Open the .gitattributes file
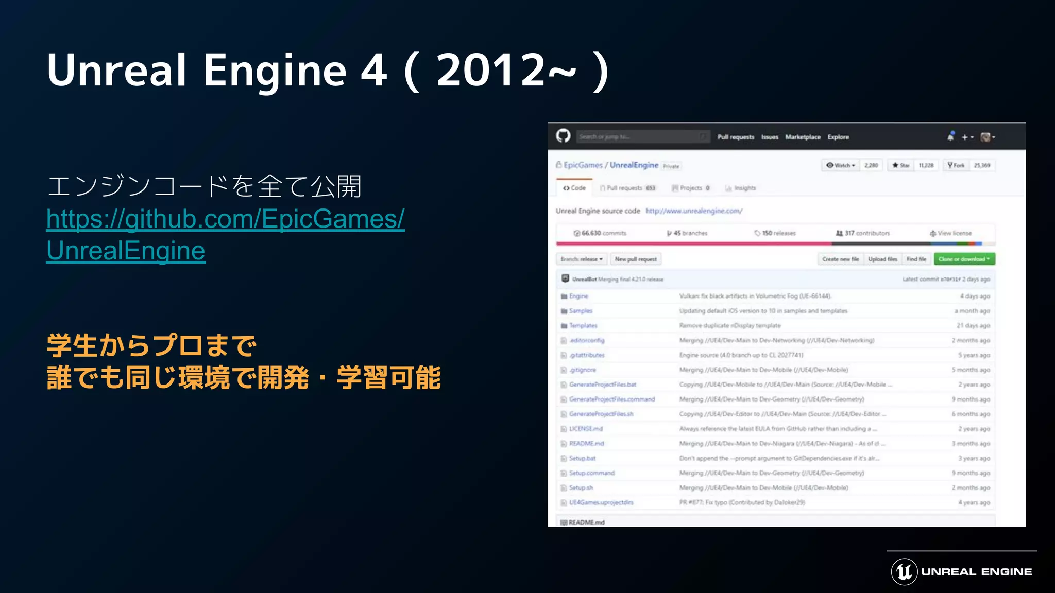 pyautogui.click(x=587, y=355)
